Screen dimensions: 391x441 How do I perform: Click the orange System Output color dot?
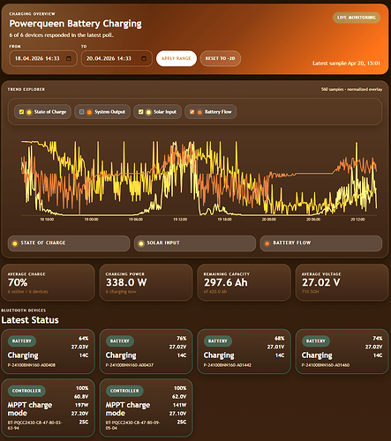point(89,112)
